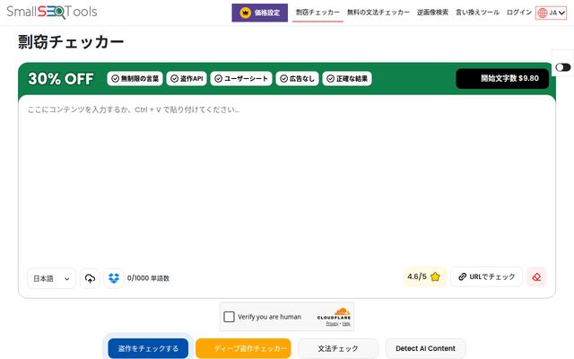
Task: Click the 盗作API feature badge
Action: click(187, 79)
